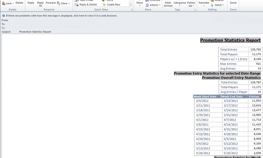Open the Actions icon in Move group
The width and height of the screenshot is (263, 158).
tap(147, 5)
